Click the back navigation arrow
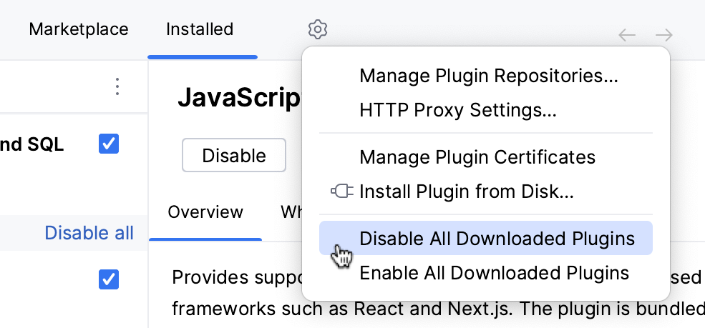The height and width of the screenshot is (328, 705). point(627,35)
